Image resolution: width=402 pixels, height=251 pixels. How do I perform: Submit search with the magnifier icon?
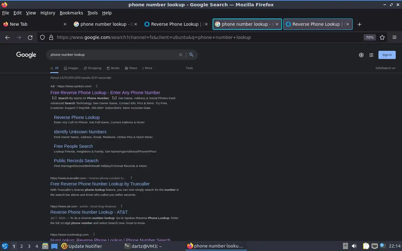tap(191, 55)
